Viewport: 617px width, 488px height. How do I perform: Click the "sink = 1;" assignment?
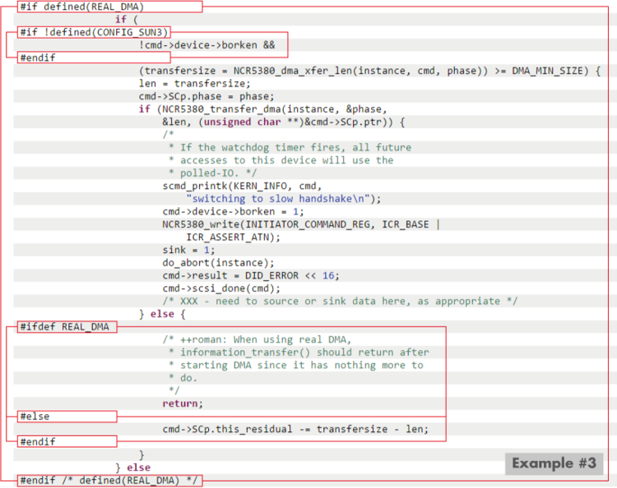188,250
